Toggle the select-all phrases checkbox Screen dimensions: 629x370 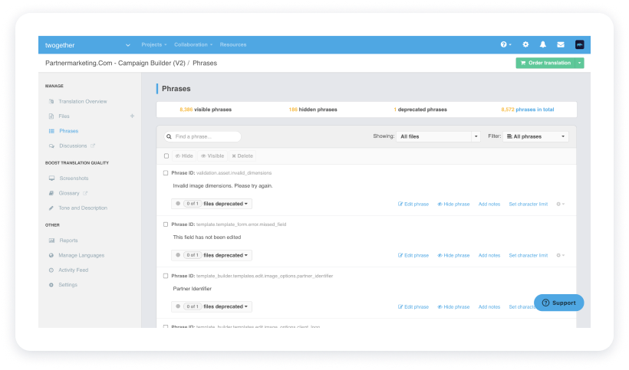pyautogui.click(x=166, y=156)
